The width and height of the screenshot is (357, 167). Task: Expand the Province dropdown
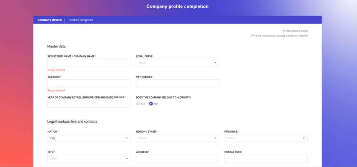coord(266,138)
